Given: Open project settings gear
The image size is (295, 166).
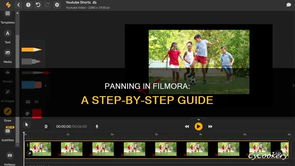Looking at the screenshot, I should click(57, 5).
